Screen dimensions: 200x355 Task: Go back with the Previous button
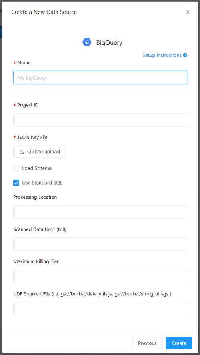coord(147,343)
